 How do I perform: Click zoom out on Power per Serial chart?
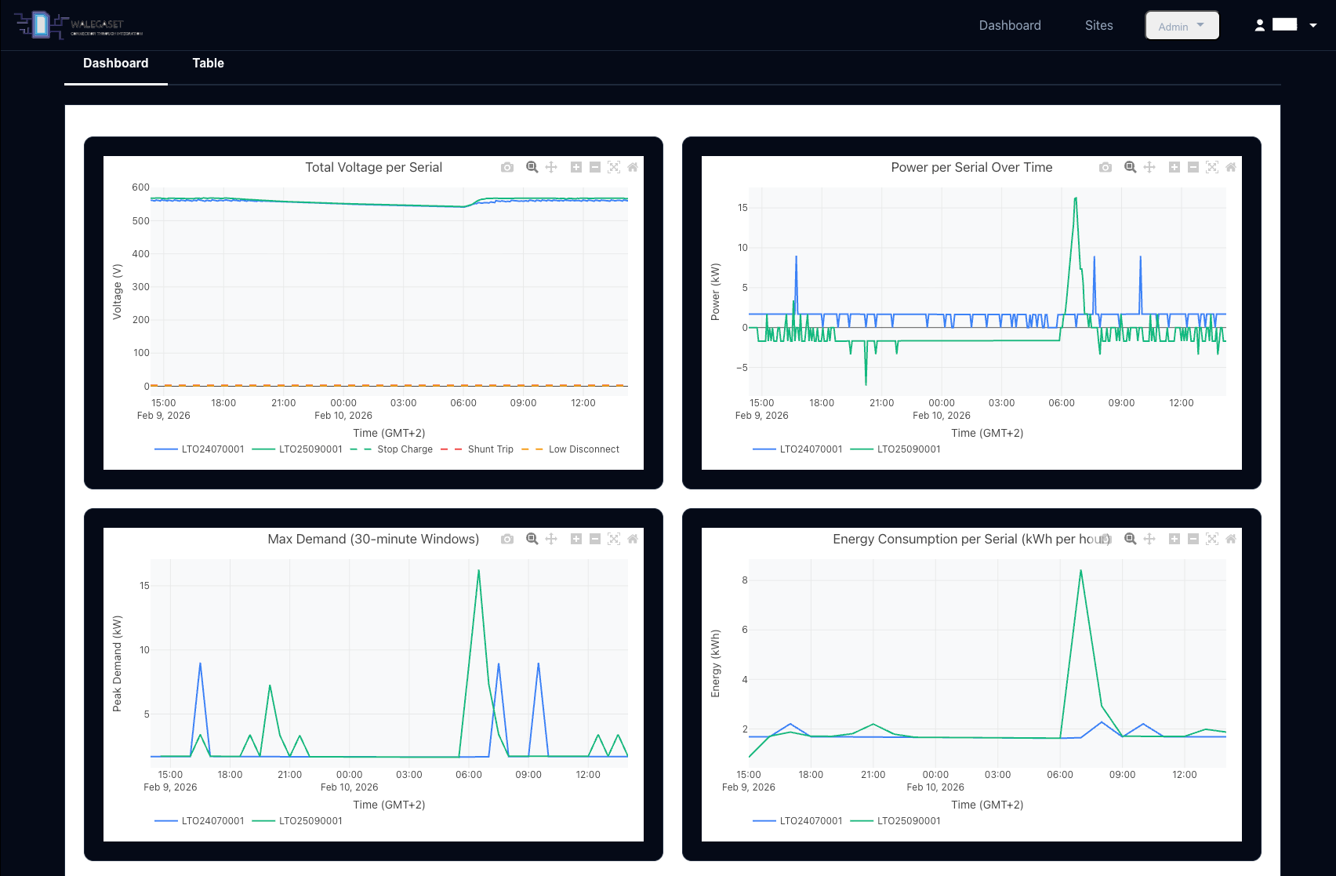point(1193,167)
